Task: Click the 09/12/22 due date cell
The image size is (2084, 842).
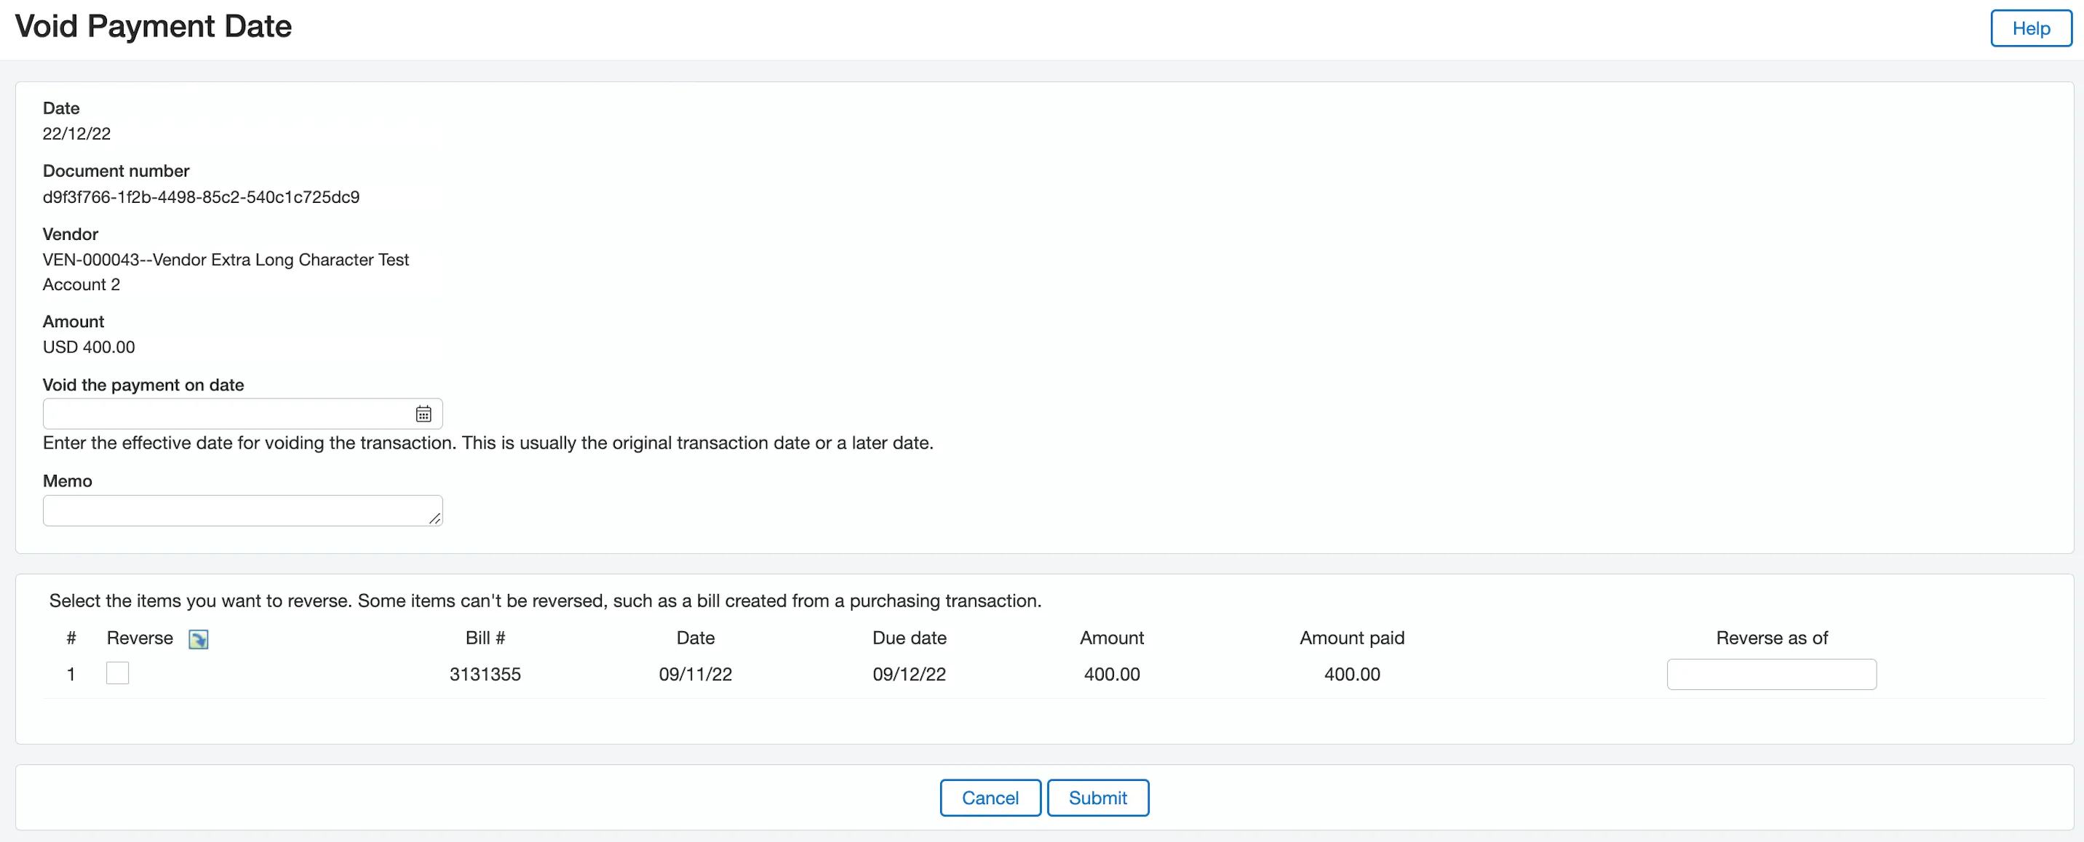Action: coord(910,674)
